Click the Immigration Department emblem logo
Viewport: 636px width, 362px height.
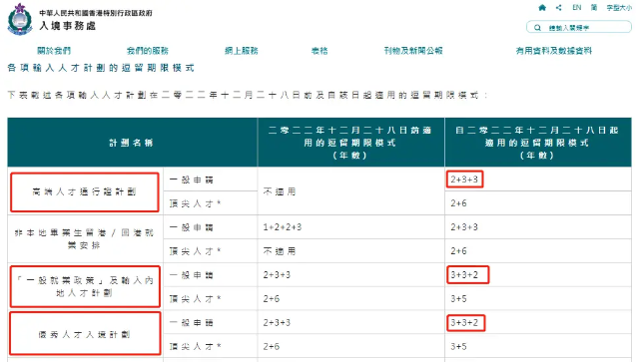point(20,19)
